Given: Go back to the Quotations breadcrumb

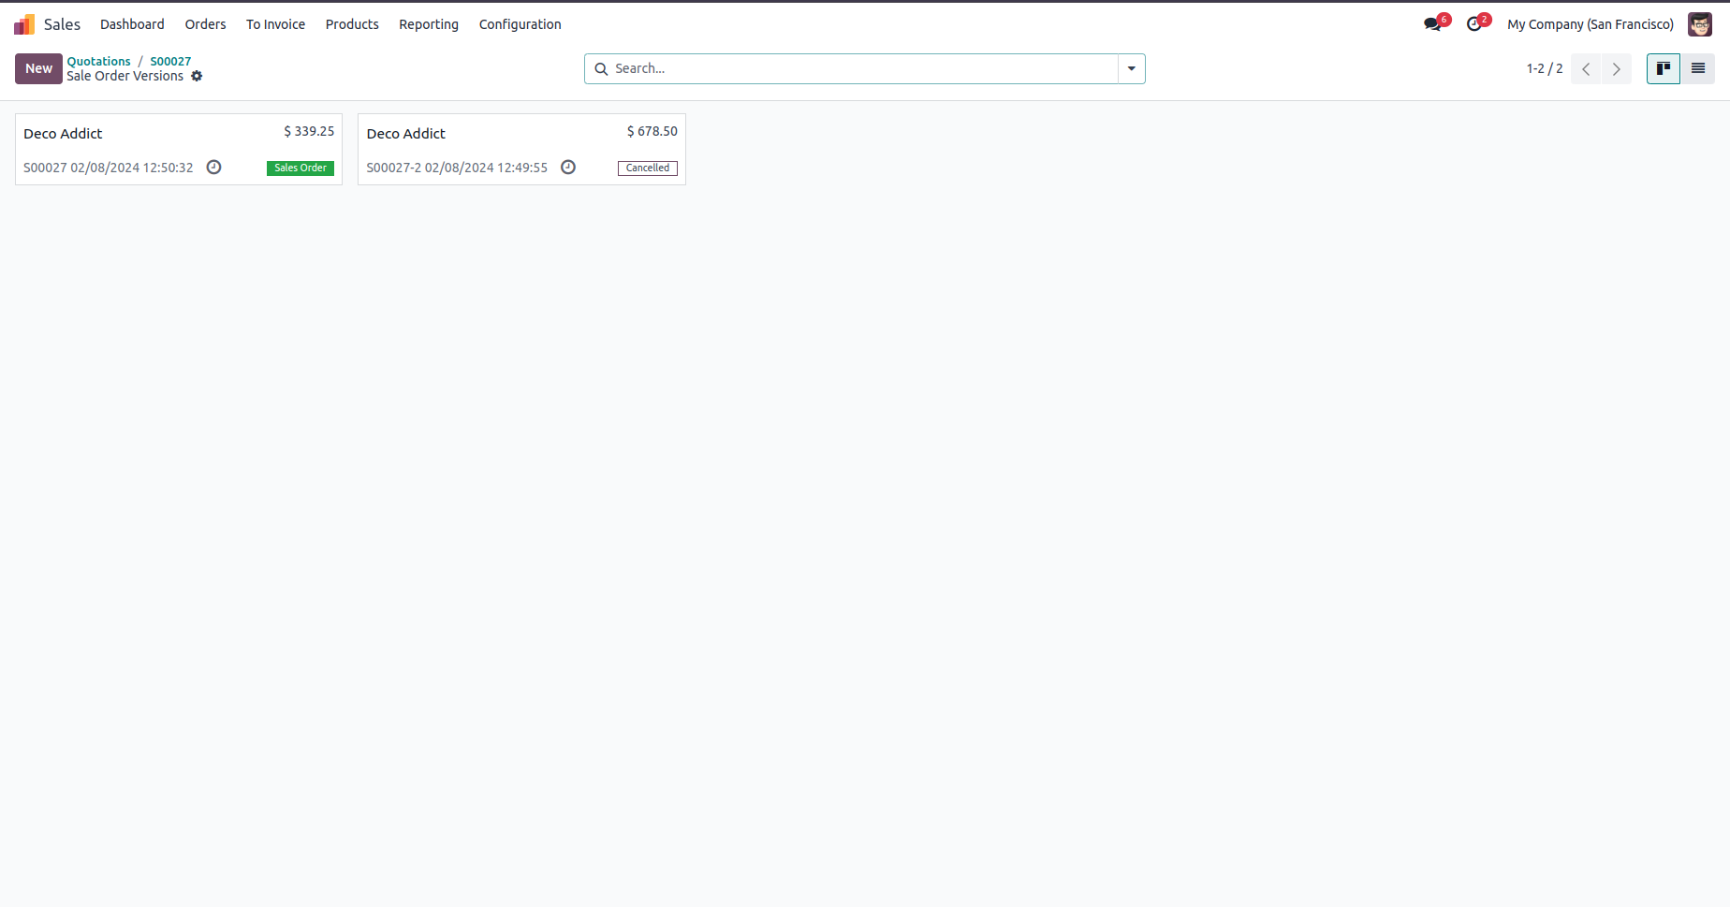Looking at the screenshot, I should [x=98, y=62].
